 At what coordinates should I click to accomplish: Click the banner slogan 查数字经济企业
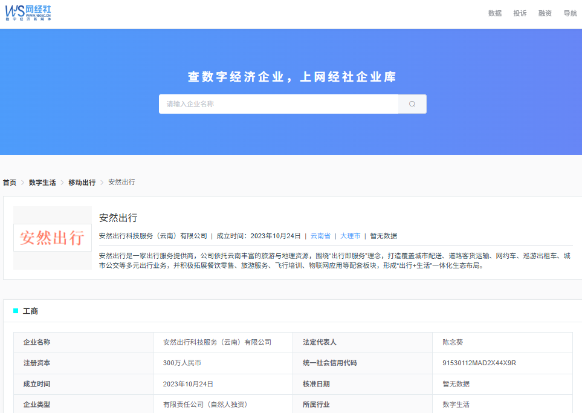click(292, 77)
